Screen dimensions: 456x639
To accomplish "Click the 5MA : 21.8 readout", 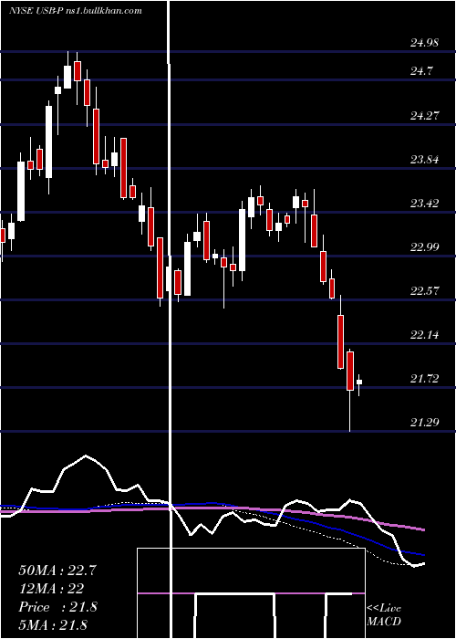I will pos(53,625).
